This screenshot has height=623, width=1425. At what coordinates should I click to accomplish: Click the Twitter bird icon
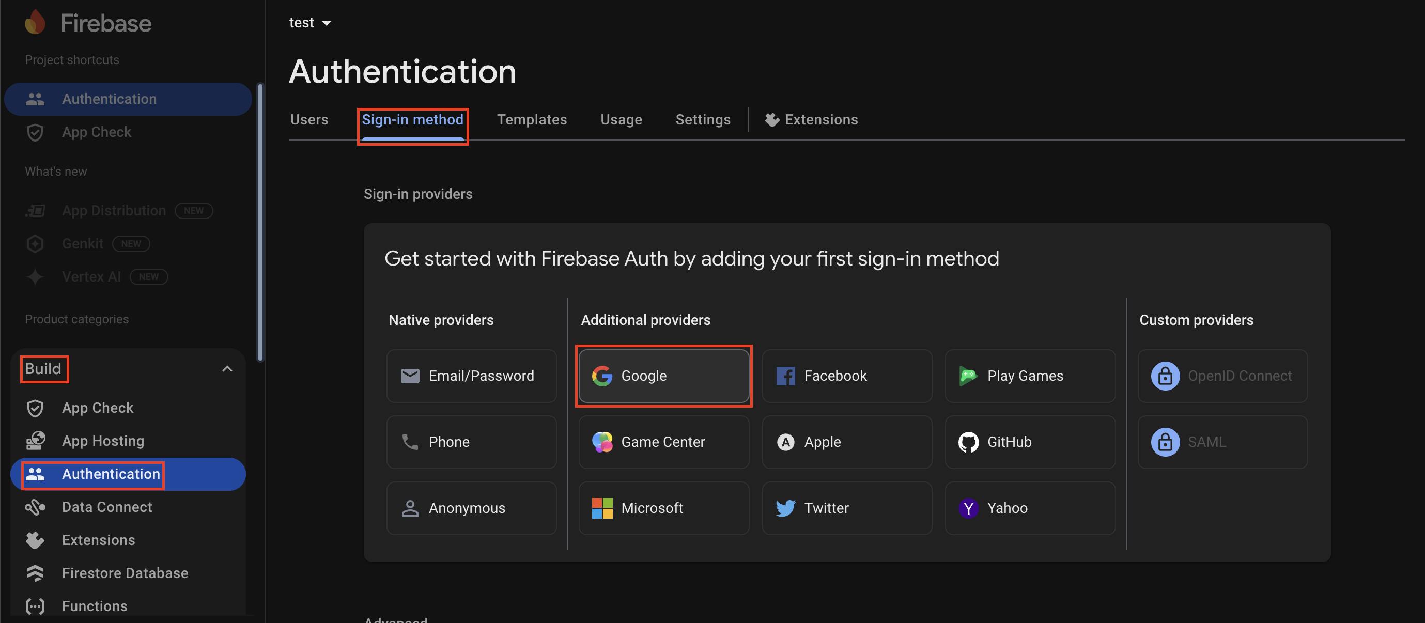click(785, 508)
